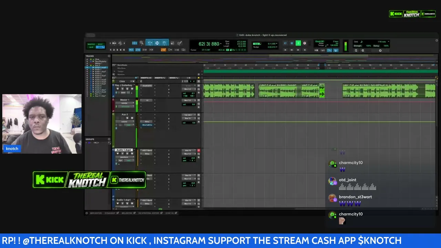The width and height of the screenshot is (441, 248).
Task: Open Audio 1.dup2 automation mode selector
Action: 129,161
